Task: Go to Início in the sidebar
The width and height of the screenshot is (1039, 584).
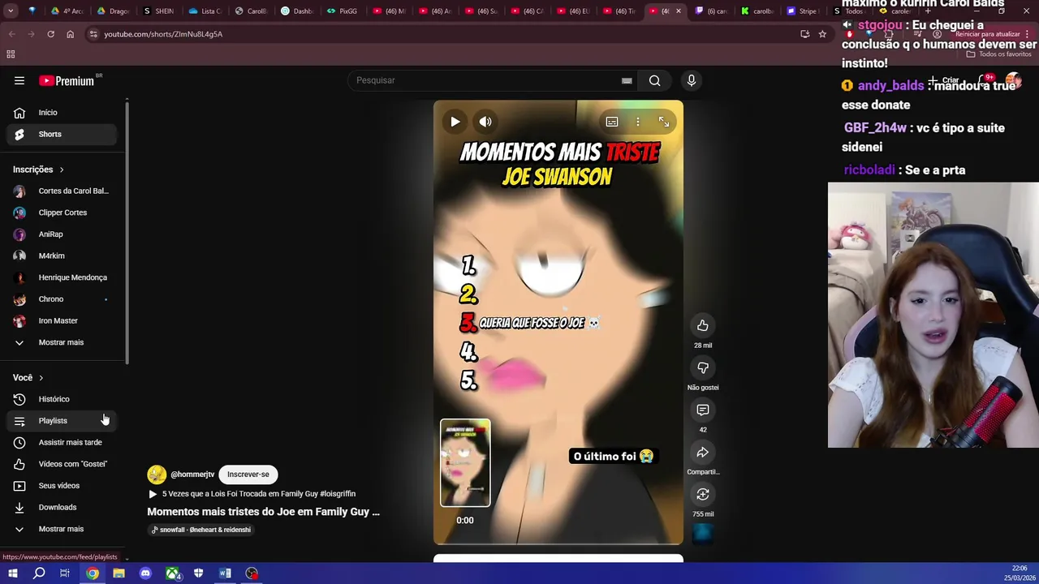Action: point(61,113)
